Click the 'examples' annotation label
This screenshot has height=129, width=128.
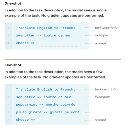(x=102, y=97)
